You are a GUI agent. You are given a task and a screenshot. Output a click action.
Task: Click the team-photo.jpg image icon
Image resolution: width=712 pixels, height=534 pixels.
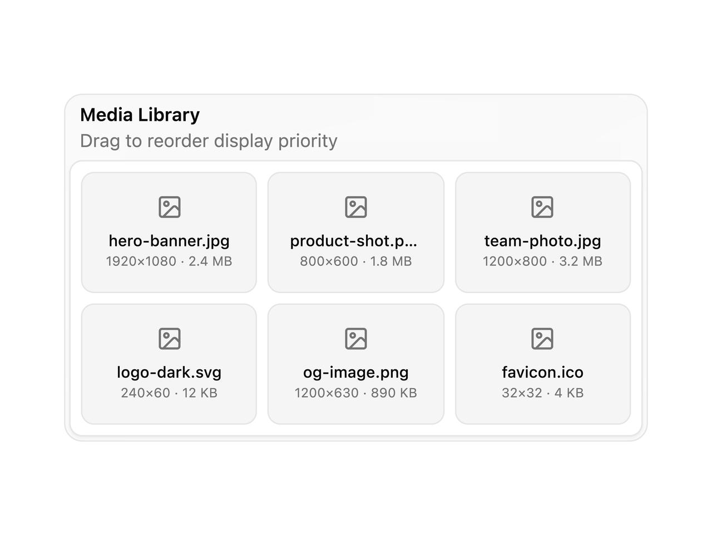(542, 207)
